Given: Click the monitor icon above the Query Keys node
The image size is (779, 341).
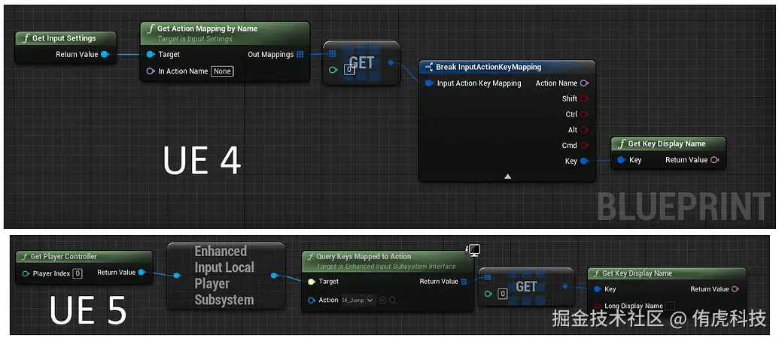Looking at the screenshot, I should 473,250.
